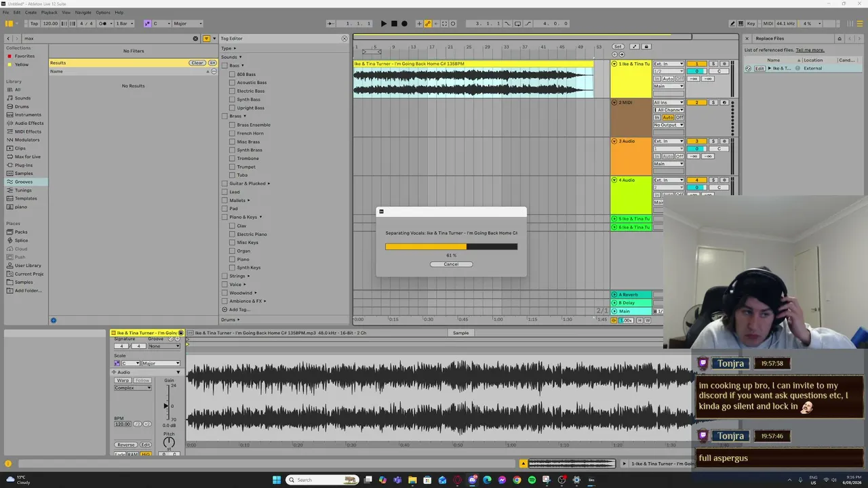Open the Playback menu
This screenshot has width=868, height=488.
[x=49, y=12]
